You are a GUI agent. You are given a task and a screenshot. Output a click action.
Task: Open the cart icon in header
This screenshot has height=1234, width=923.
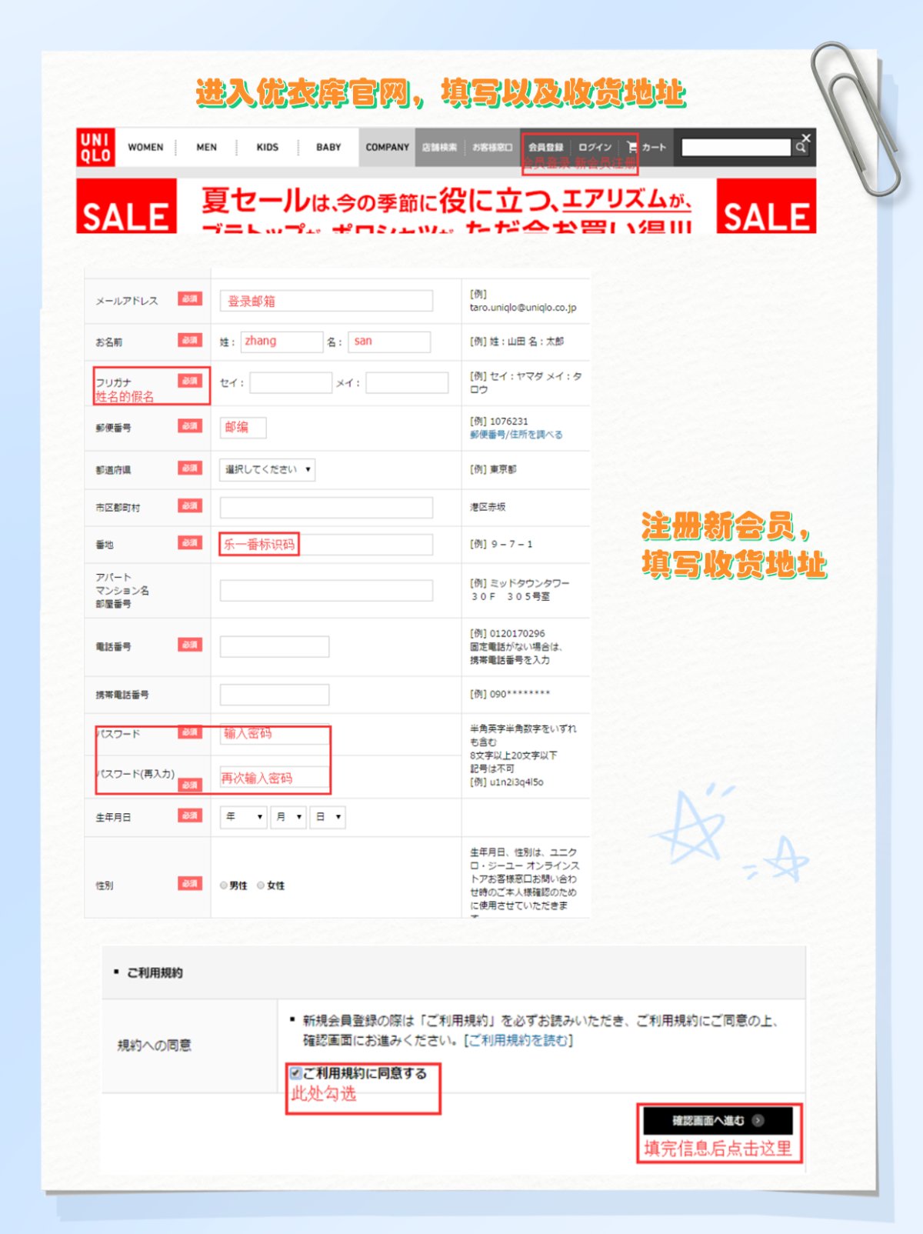pos(632,147)
